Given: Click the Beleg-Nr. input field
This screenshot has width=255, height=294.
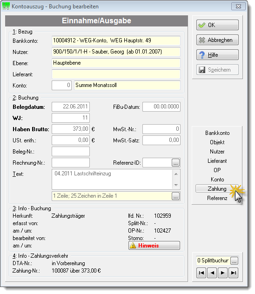Looking at the screenshot, I should pyautogui.click(x=71, y=152).
